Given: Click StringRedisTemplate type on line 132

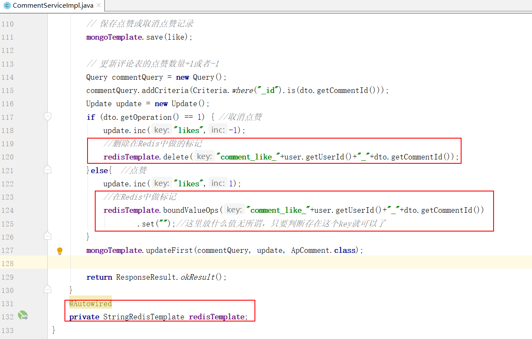Looking at the screenshot, I should (x=144, y=317).
